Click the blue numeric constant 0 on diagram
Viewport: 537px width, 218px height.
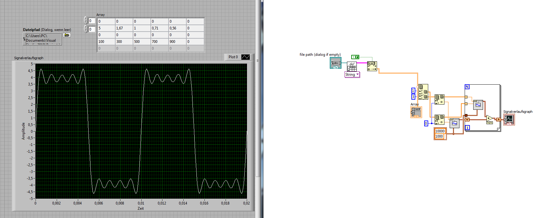coord(426,124)
